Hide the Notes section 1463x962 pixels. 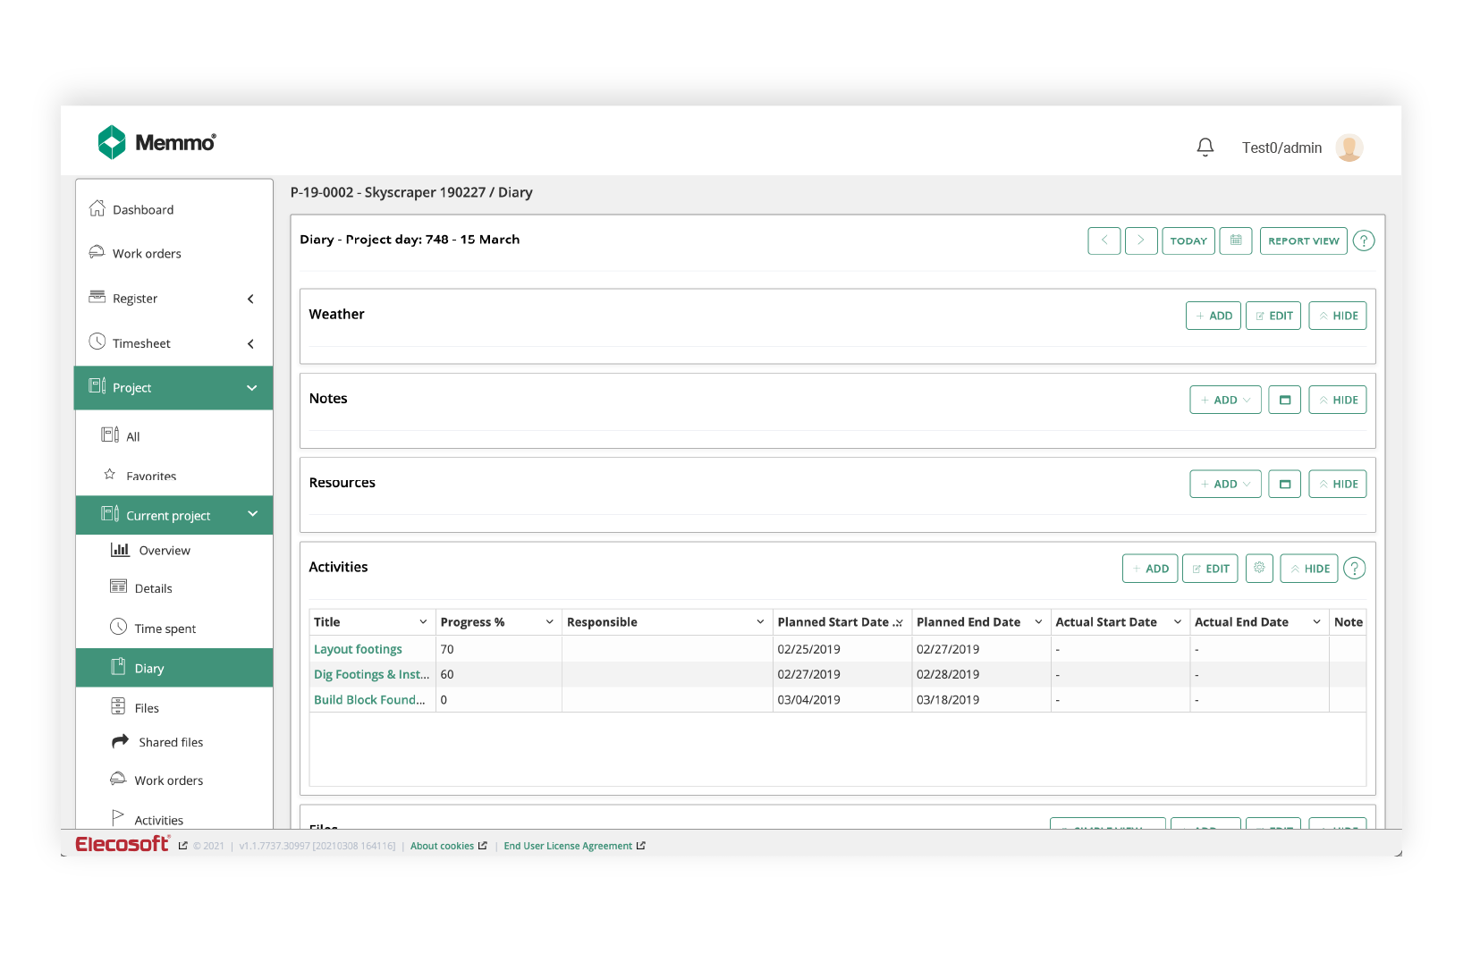[x=1337, y=400]
